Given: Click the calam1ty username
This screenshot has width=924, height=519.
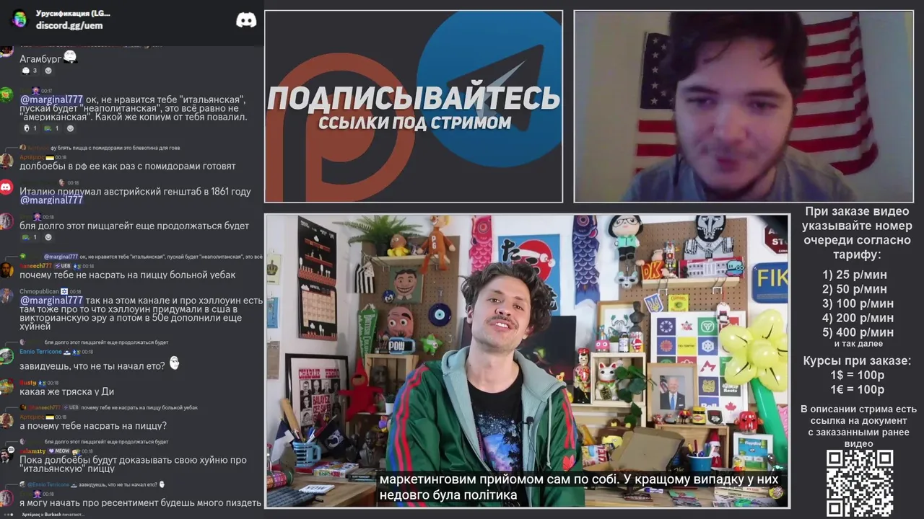Looking at the screenshot, I should (x=32, y=451).
